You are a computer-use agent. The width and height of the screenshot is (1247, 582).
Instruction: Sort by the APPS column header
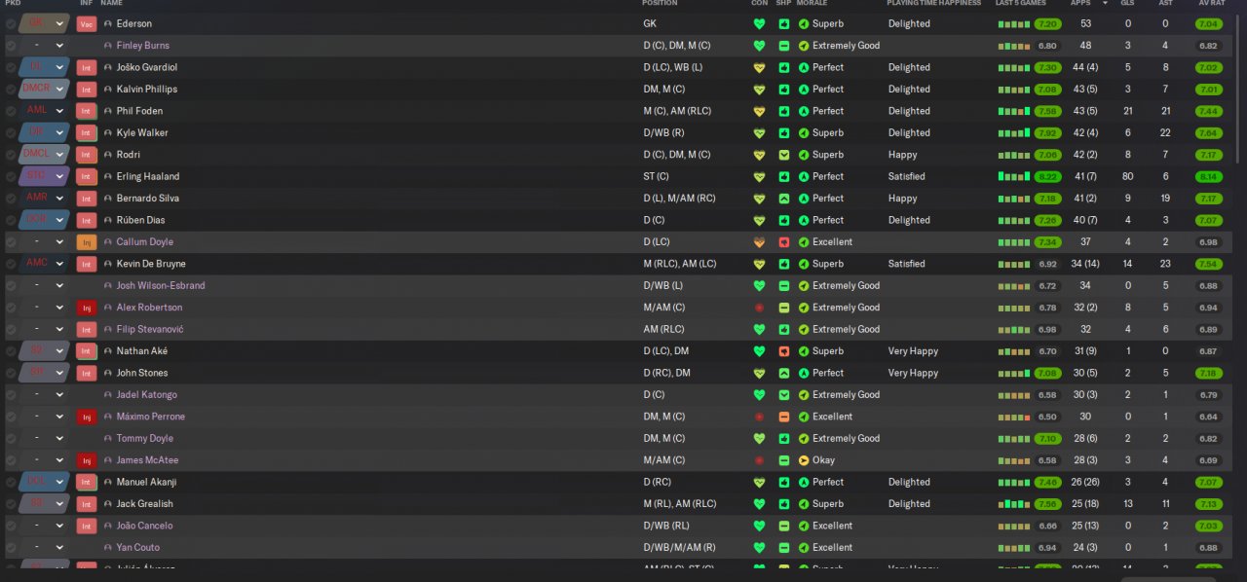coord(1079,4)
